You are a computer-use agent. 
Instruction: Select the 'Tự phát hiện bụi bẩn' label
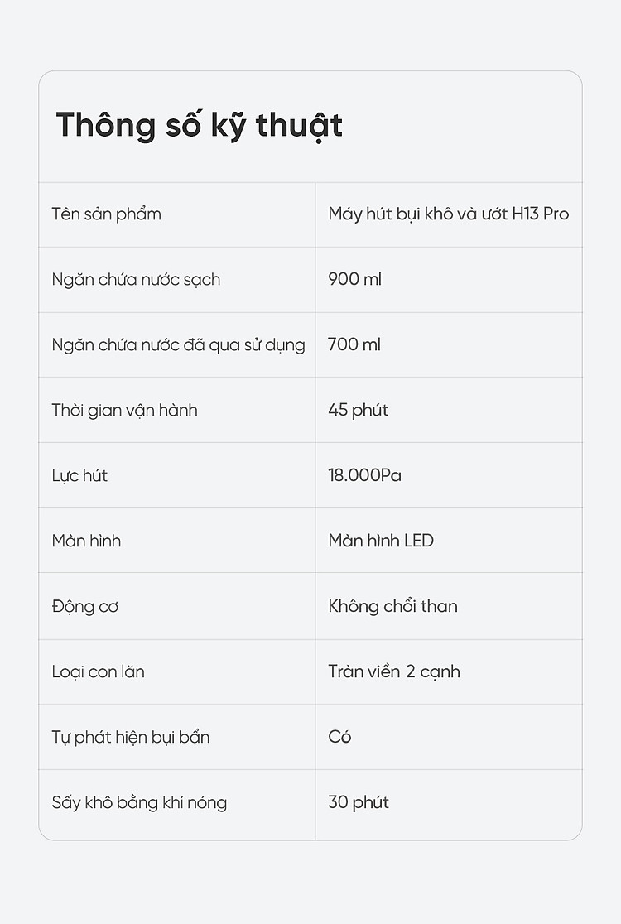point(131,737)
